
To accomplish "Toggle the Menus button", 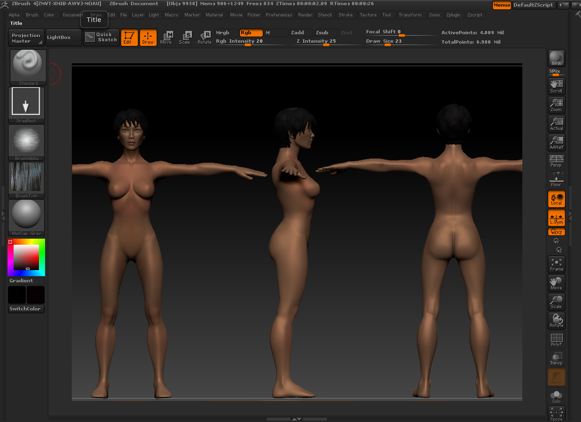I will 502,5.
